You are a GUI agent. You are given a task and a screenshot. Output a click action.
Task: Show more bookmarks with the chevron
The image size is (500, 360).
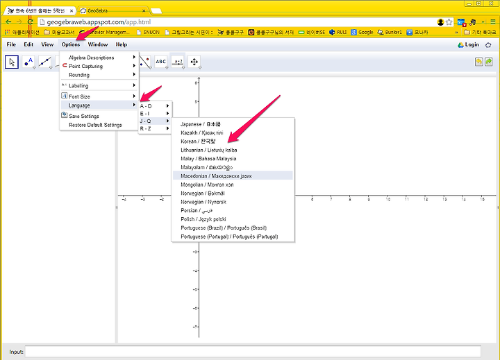(457, 32)
